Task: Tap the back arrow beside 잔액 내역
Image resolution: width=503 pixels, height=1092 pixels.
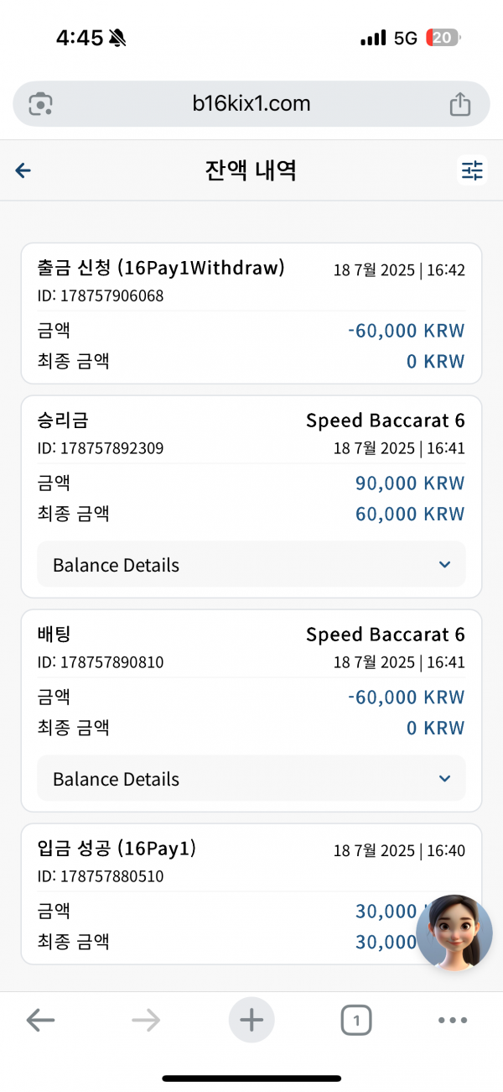Action: click(x=23, y=171)
